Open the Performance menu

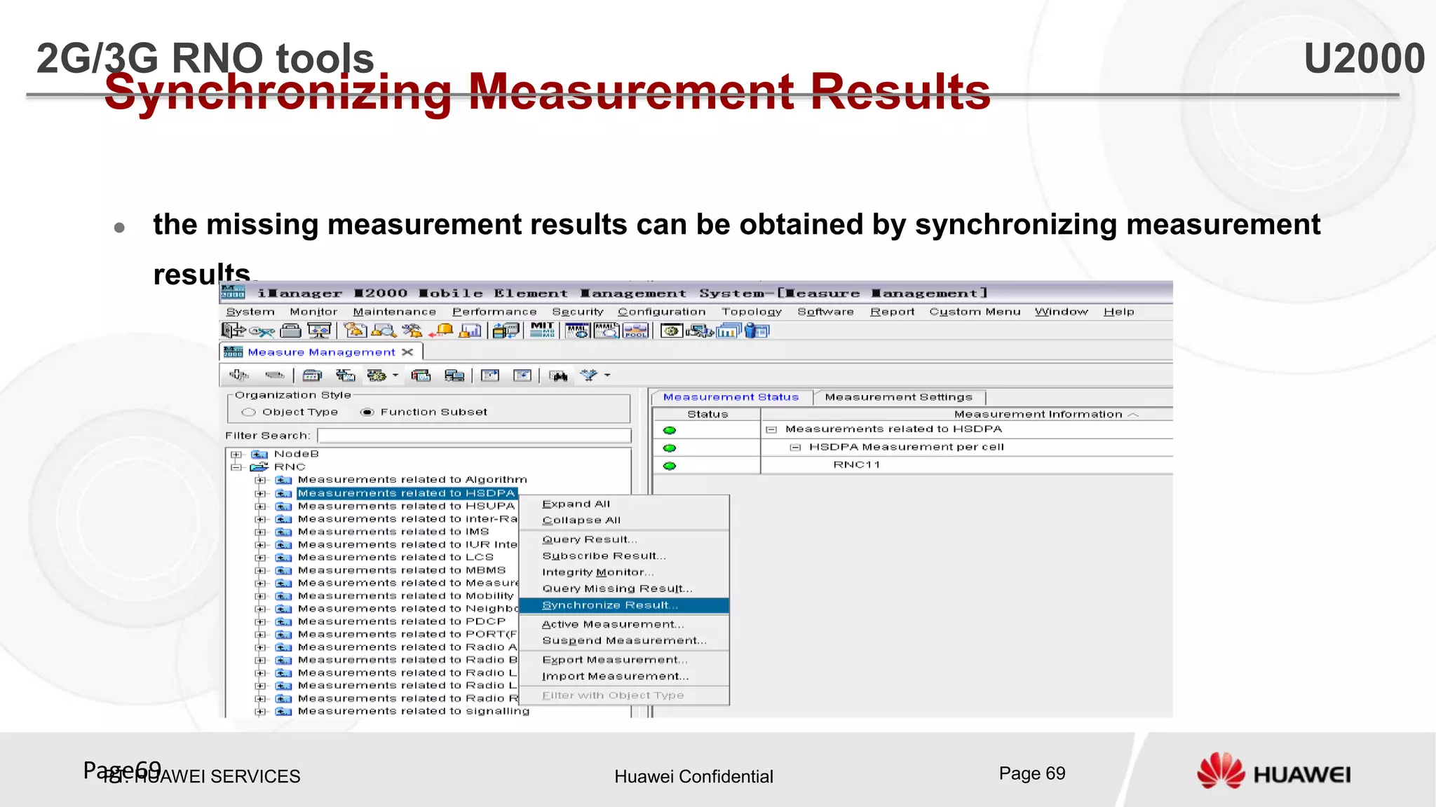pyautogui.click(x=494, y=312)
